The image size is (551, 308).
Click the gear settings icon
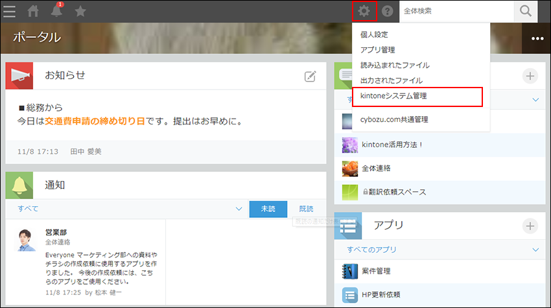pyautogui.click(x=365, y=11)
